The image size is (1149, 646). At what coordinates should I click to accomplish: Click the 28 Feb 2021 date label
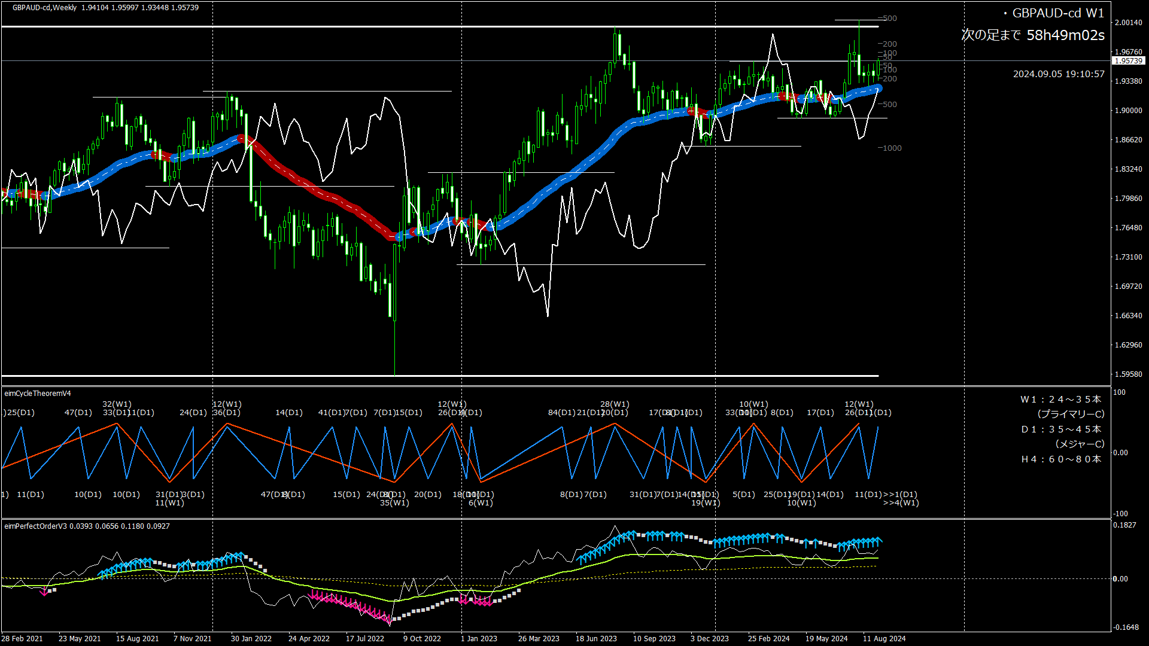pyautogui.click(x=22, y=639)
